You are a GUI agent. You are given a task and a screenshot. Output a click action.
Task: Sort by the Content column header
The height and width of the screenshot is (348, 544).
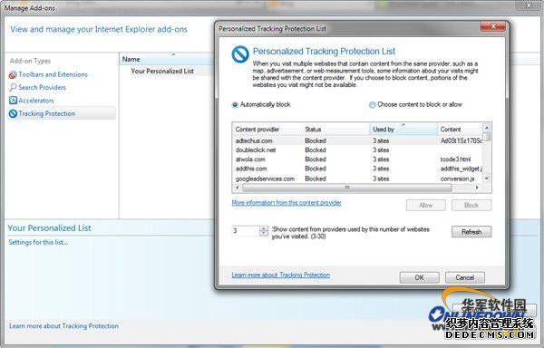coord(460,130)
